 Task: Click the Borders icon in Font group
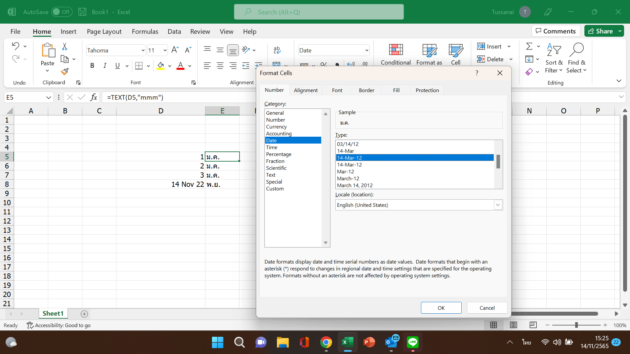(x=139, y=66)
